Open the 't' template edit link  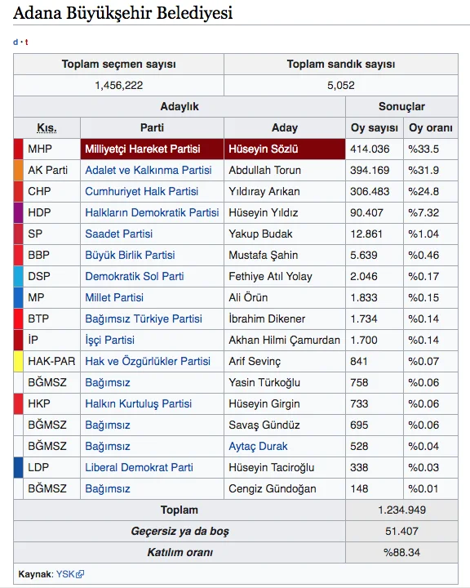27,42
